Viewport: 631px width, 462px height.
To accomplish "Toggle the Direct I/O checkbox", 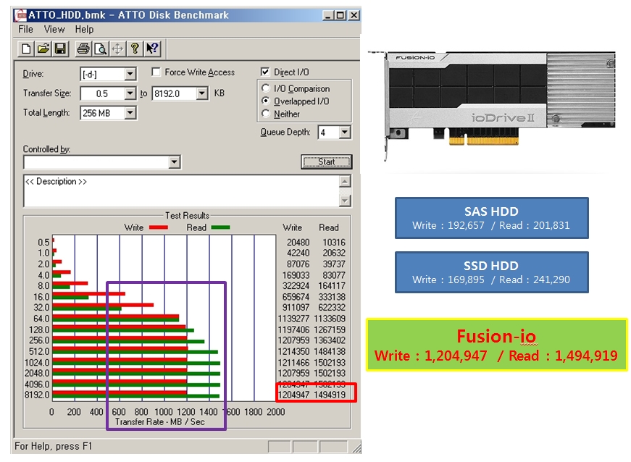I will click(265, 72).
